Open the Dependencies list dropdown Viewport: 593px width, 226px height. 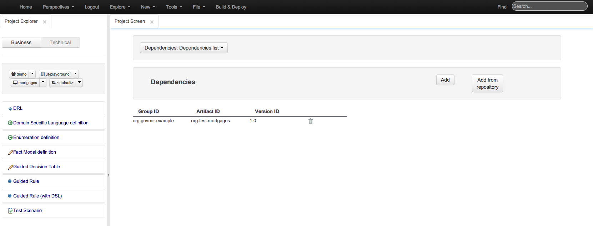tap(184, 48)
